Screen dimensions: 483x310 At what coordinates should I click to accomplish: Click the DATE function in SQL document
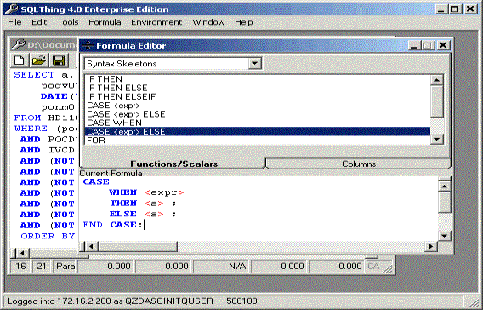pyautogui.click(x=54, y=96)
